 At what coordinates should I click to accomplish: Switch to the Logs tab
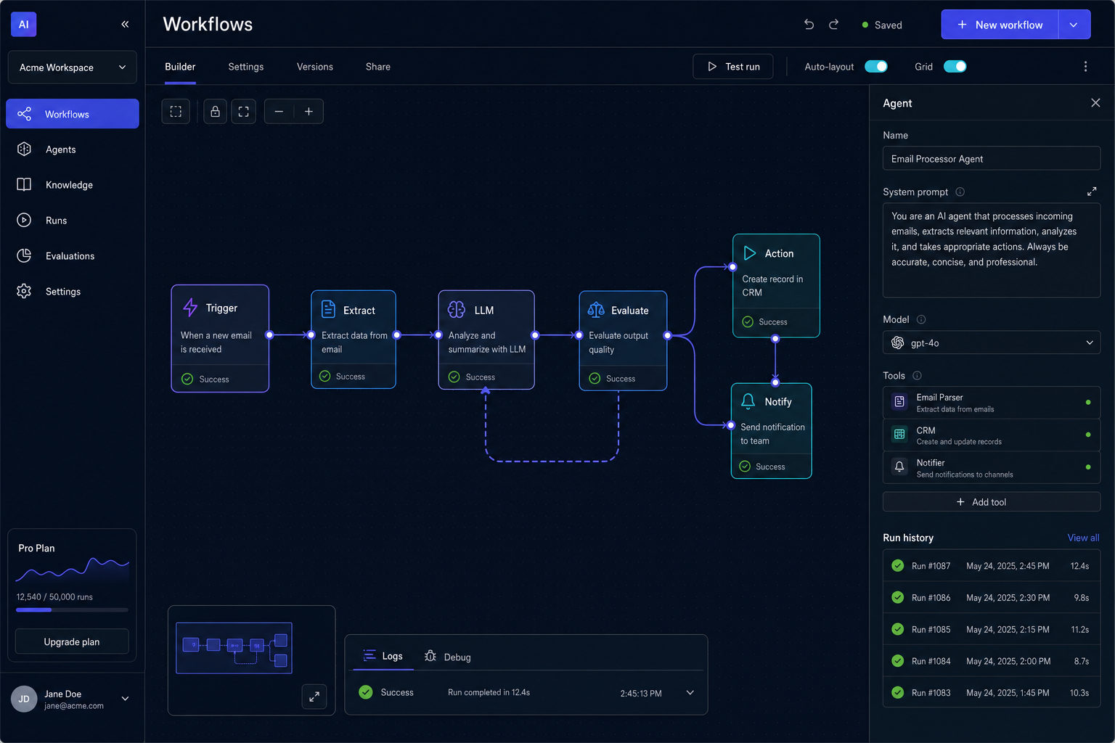tap(383, 656)
